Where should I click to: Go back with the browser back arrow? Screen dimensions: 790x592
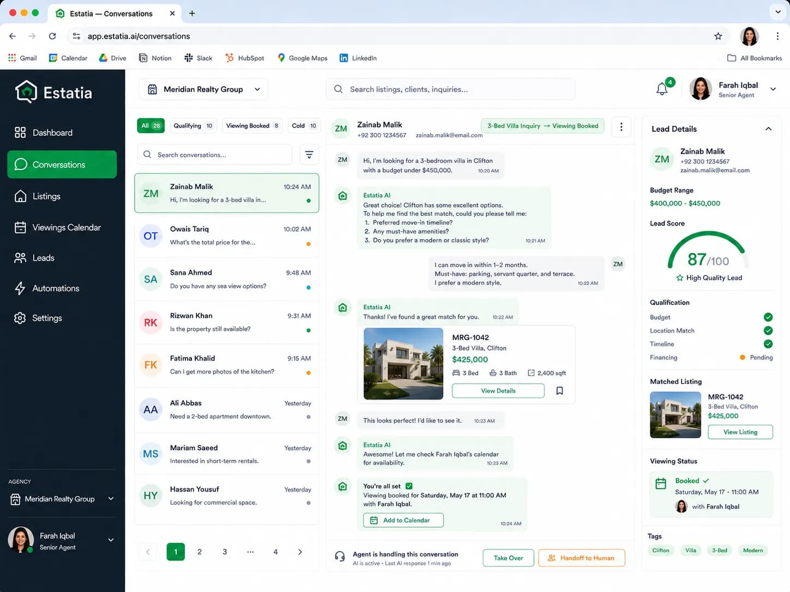pos(13,36)
